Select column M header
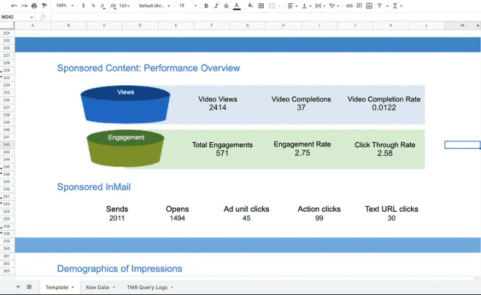This screenshot has height=295, width=481. click(x=462, y=25)
